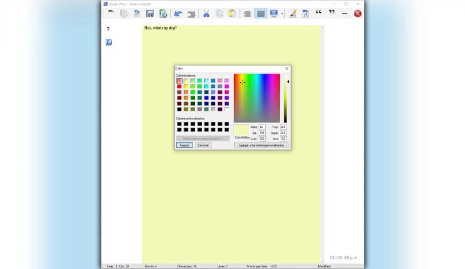Click the "Lines: 1" status bar entry
The width and height of the screenshot is (465, 269).
(222, 266)
